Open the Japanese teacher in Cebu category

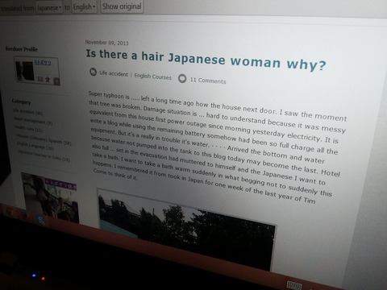(x=44, y=155)
